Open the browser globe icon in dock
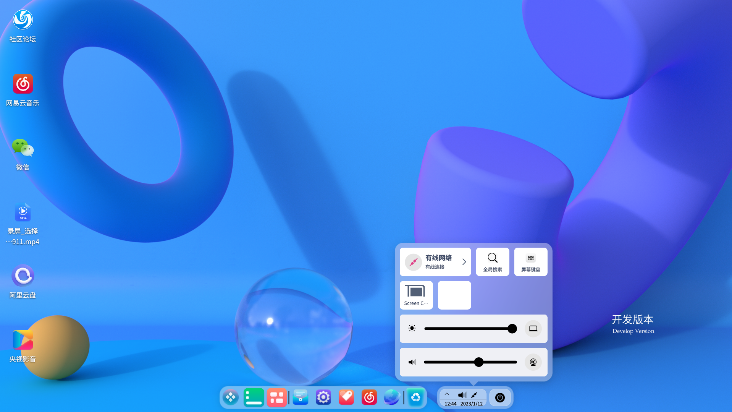Image resolution: width=732 pixels, height=412 pixels. point(391,397)
